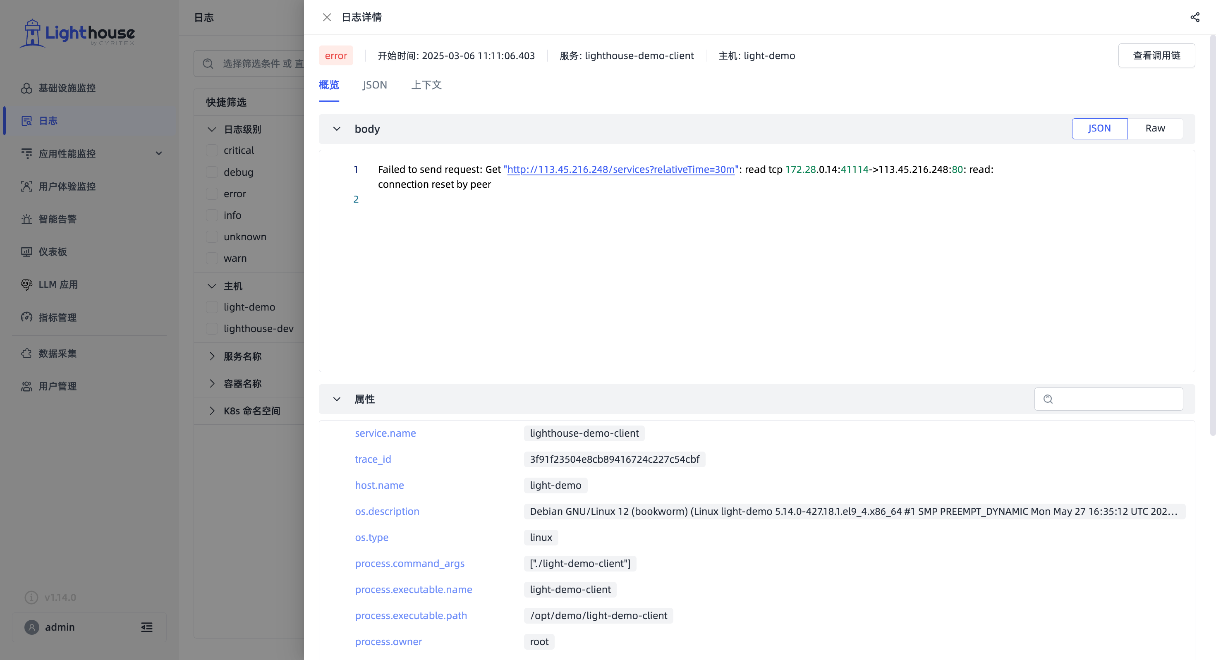The image size is (1216, 660).
Task: Check the light-demo host checkbox
Action: click(x=212, y=307)
